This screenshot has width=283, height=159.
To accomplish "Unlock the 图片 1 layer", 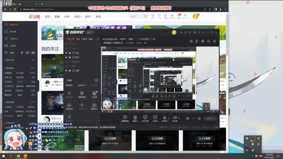I will (70, 57).
